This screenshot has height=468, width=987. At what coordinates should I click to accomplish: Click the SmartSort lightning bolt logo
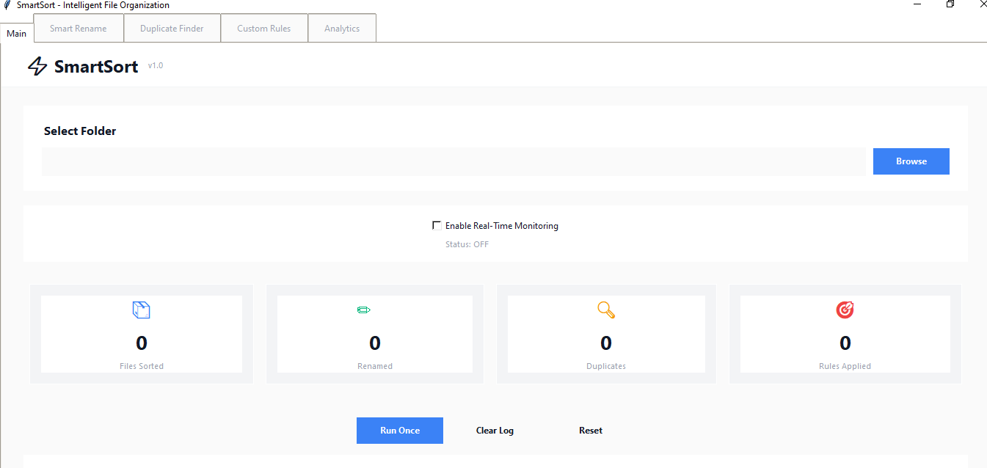coord(37,67)
